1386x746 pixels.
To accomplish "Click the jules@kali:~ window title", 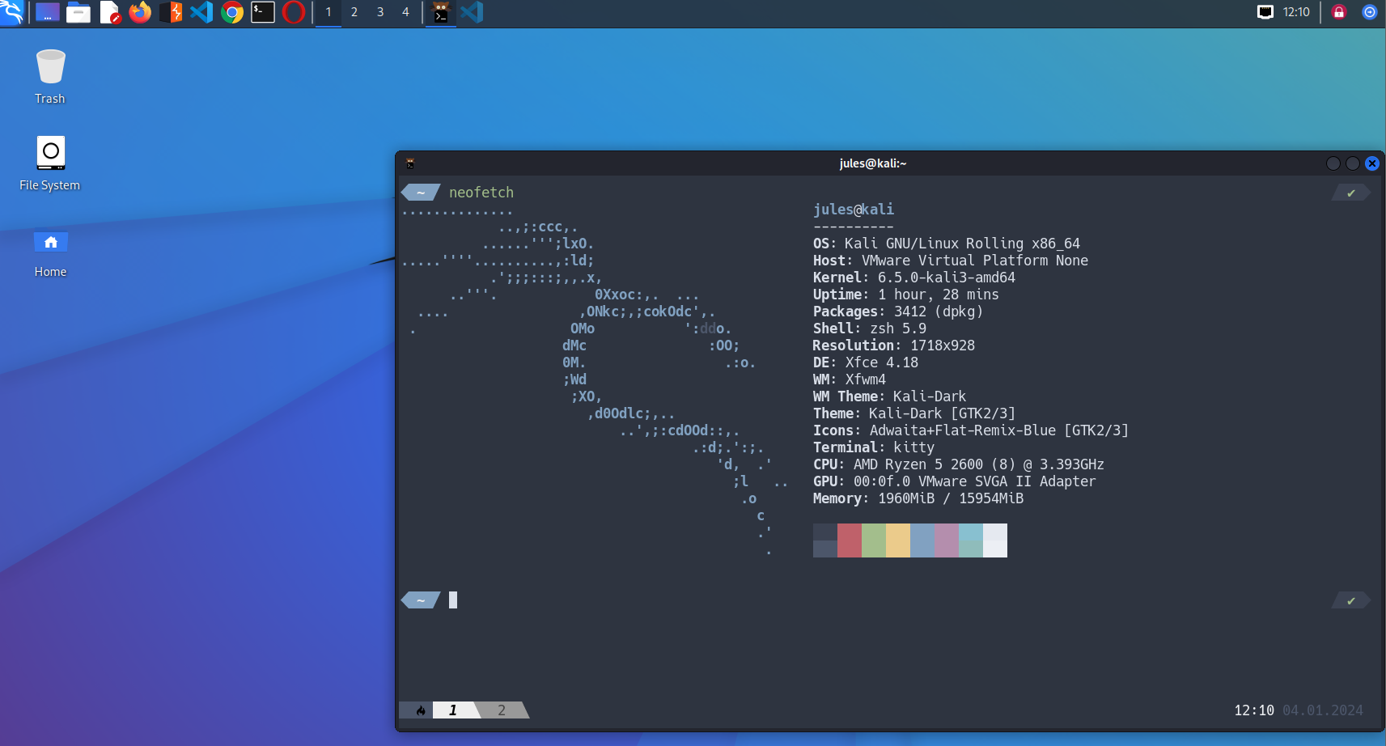I will coord(873,163).
